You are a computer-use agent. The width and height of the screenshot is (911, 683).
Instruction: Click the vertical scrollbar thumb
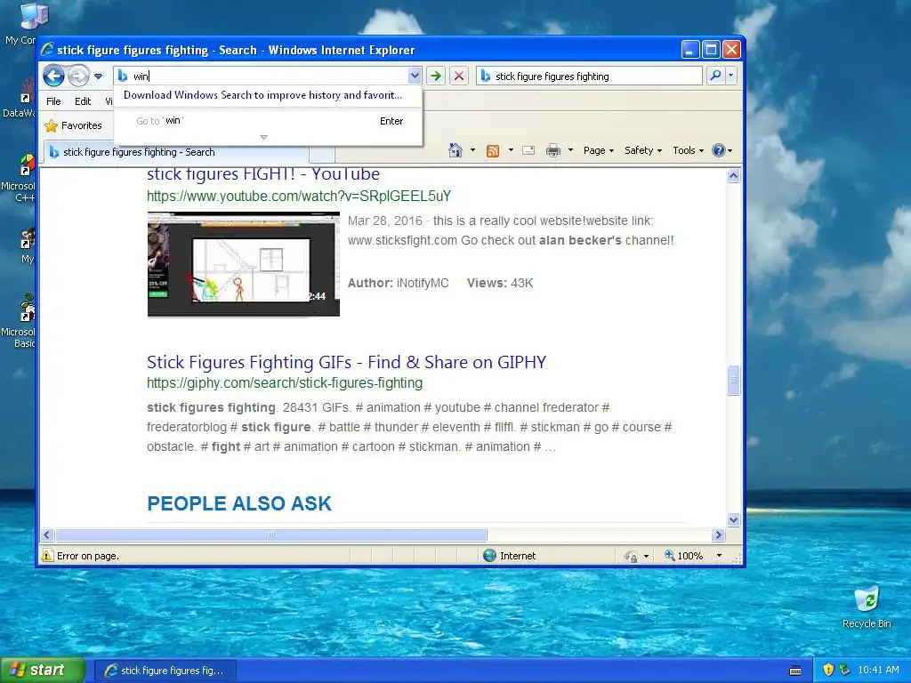[x=733, y=381]
